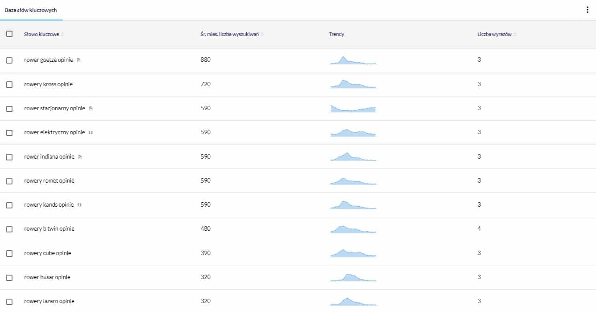
Task: Open the Baza słów kluczowych tab
Action: (x=31, y=10)
